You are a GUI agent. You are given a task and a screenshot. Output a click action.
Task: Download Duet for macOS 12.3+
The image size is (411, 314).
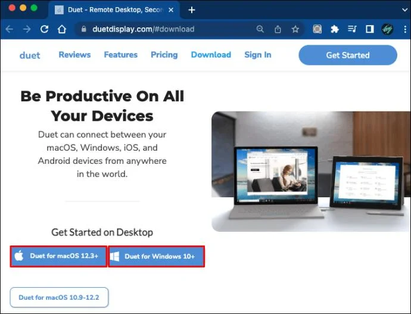point(58,256)
